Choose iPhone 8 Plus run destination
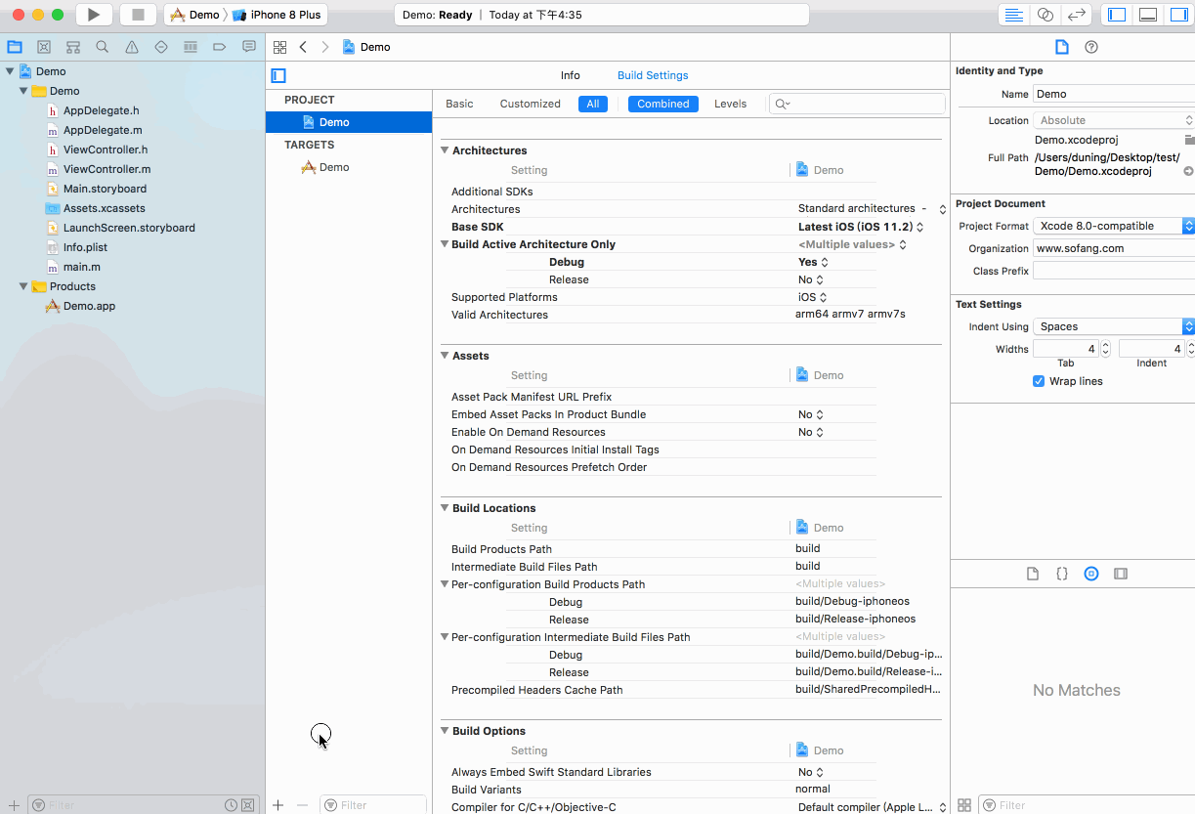This screenshot has width=1195, height=814. click(x=277, y=15)
